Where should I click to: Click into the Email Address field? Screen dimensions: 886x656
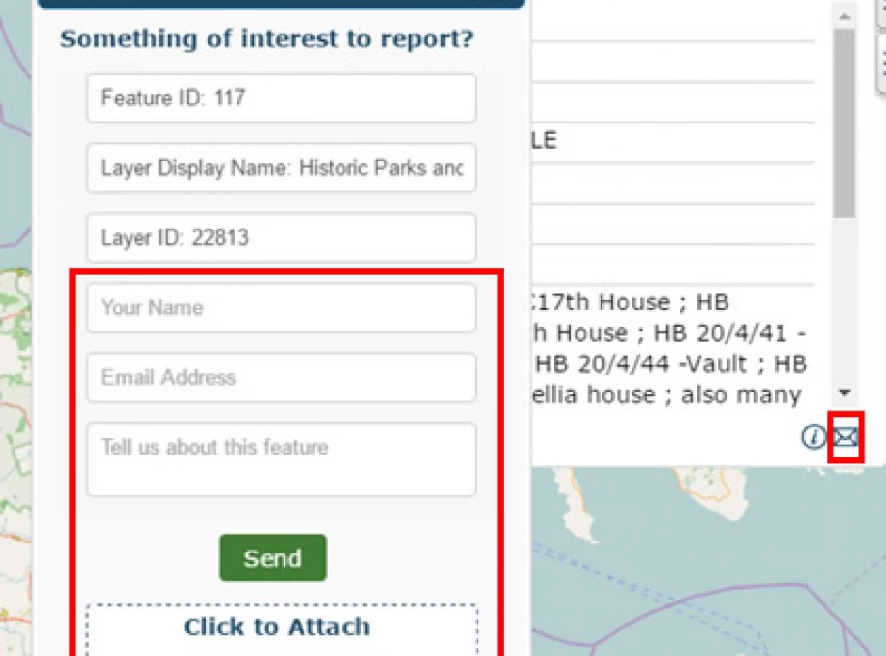(x=281, y=377)
